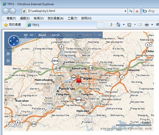Screen dimensions: 159x135
Task: Click the Panch'iao city label
Action: (67, 89)
